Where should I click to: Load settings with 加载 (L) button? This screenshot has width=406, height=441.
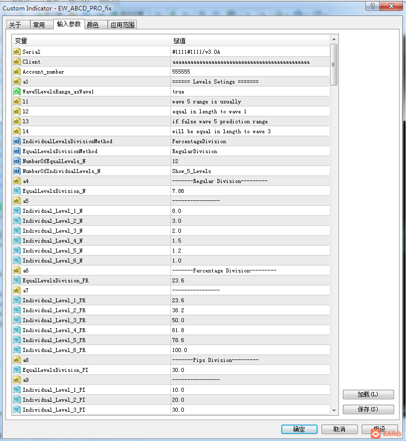pos(368,394)
